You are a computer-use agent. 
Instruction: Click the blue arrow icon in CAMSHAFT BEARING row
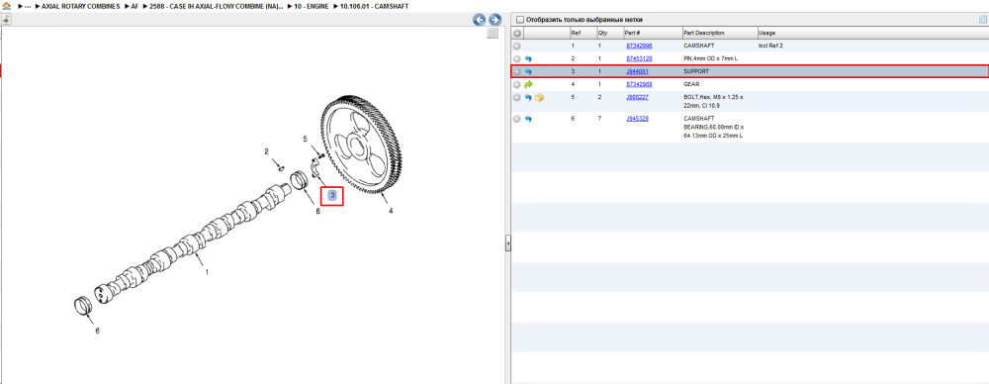[x=528, y=119]
